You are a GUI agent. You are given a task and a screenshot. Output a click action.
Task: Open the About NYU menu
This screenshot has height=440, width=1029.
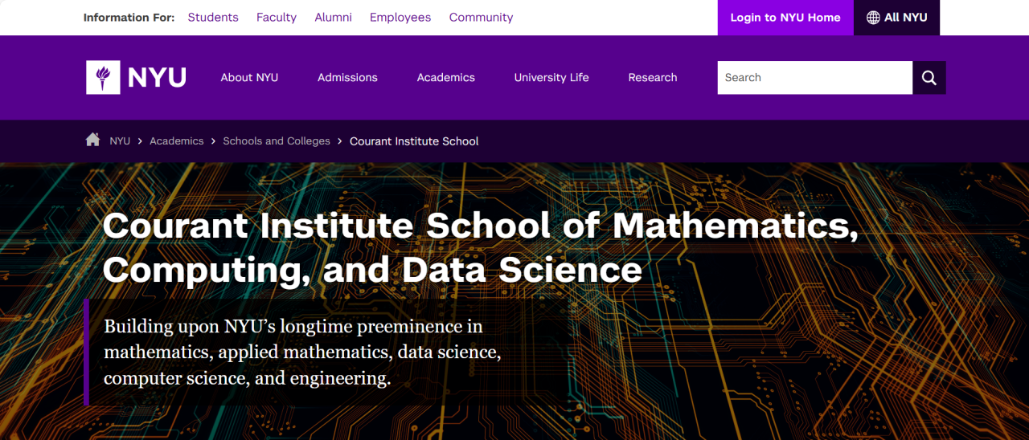(x=249, y=78)
